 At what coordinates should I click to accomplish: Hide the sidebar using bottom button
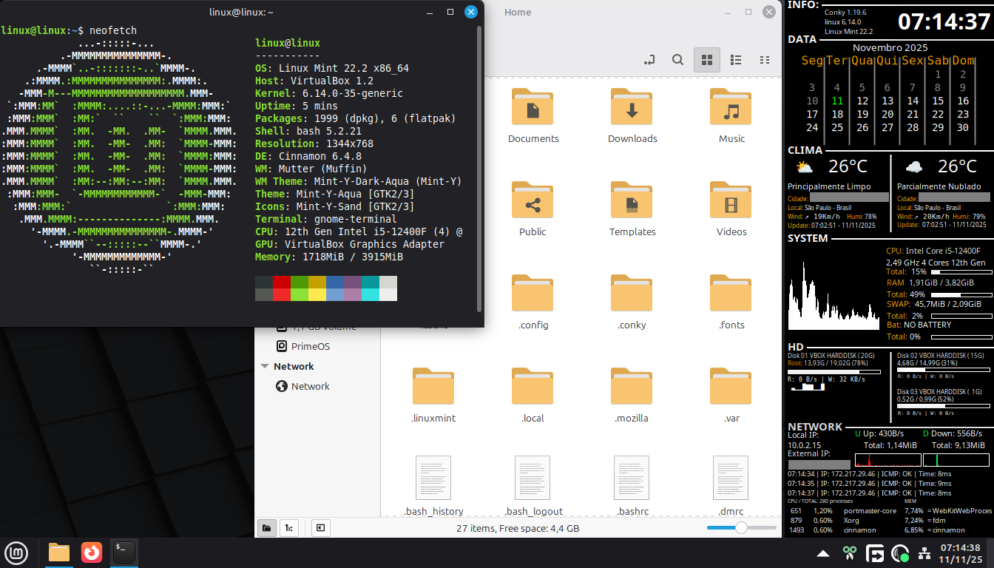pyautogui.click(x=319, y=528)
